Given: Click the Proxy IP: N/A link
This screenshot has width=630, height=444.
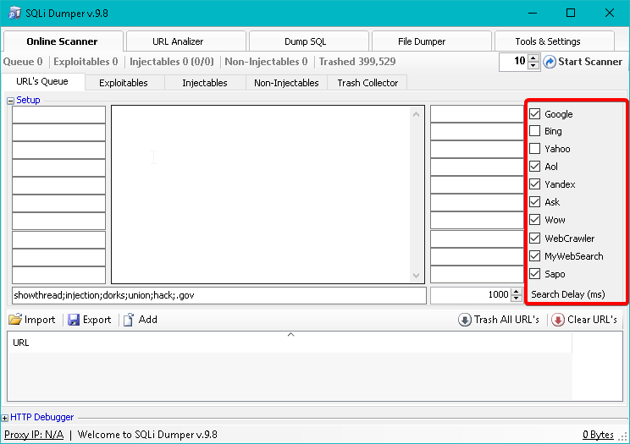Looking at the screenshot, I should [34, 435].
